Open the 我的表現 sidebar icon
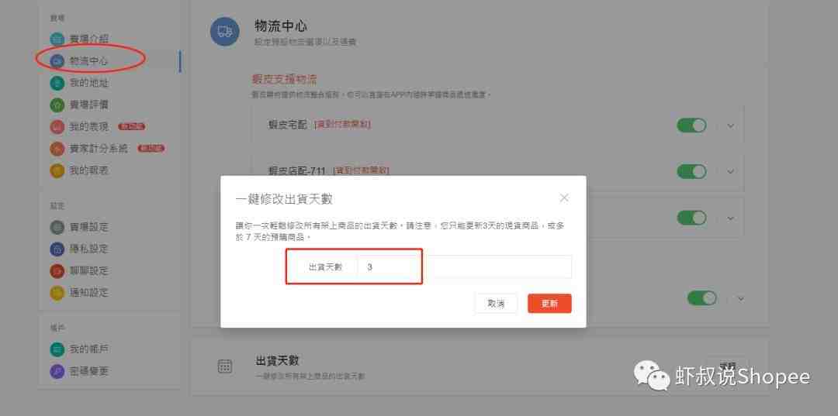 pyautogui.click(x=57, y=127)
